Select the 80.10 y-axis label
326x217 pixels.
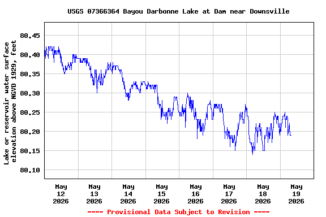[30, 170]
